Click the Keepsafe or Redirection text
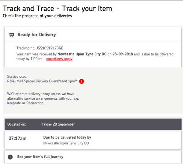183x164 pixels. tap(25, 103)
